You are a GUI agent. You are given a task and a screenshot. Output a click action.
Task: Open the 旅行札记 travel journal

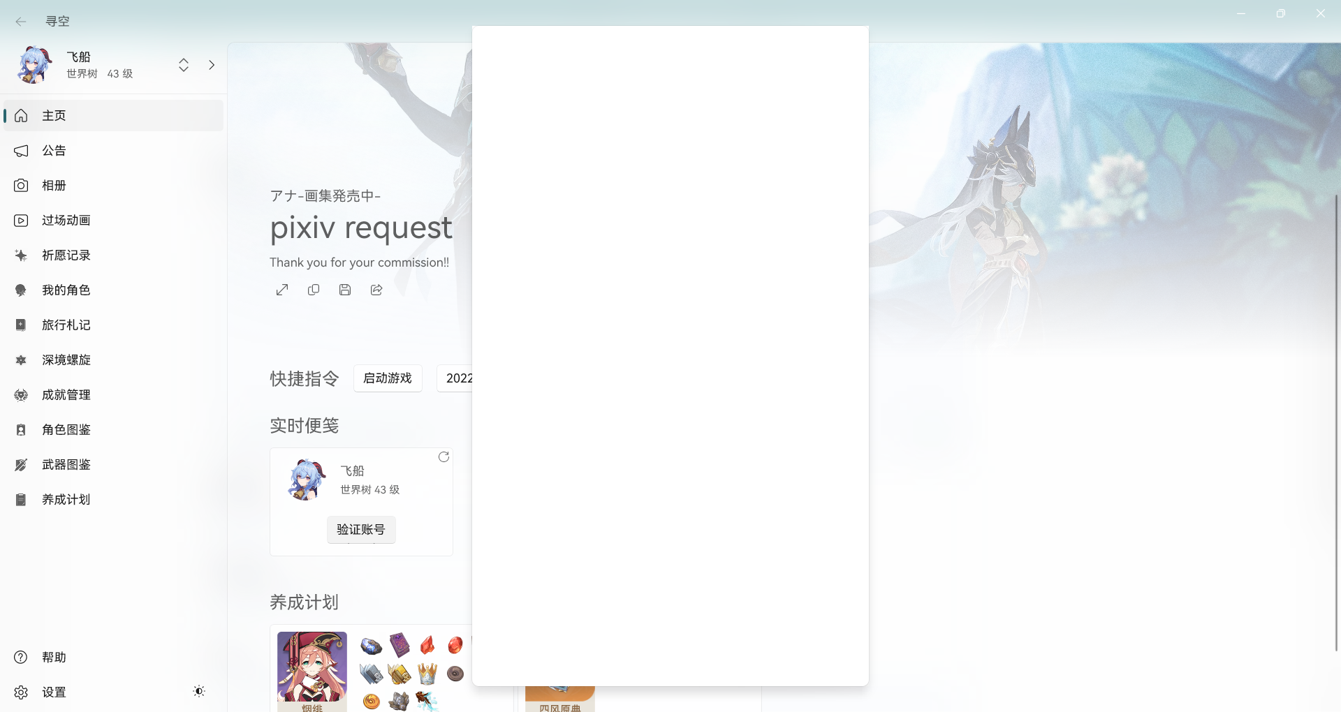[x=66, y=325]
